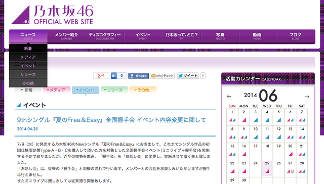Click the event markers on June 15

pos(232,154)
